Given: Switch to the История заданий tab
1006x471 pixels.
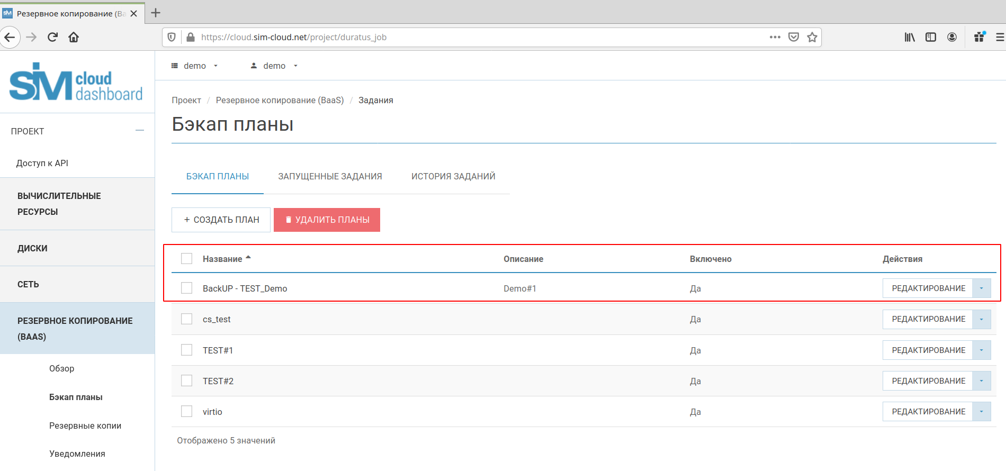Looking at the screenshot, I should tap(453, 176).
